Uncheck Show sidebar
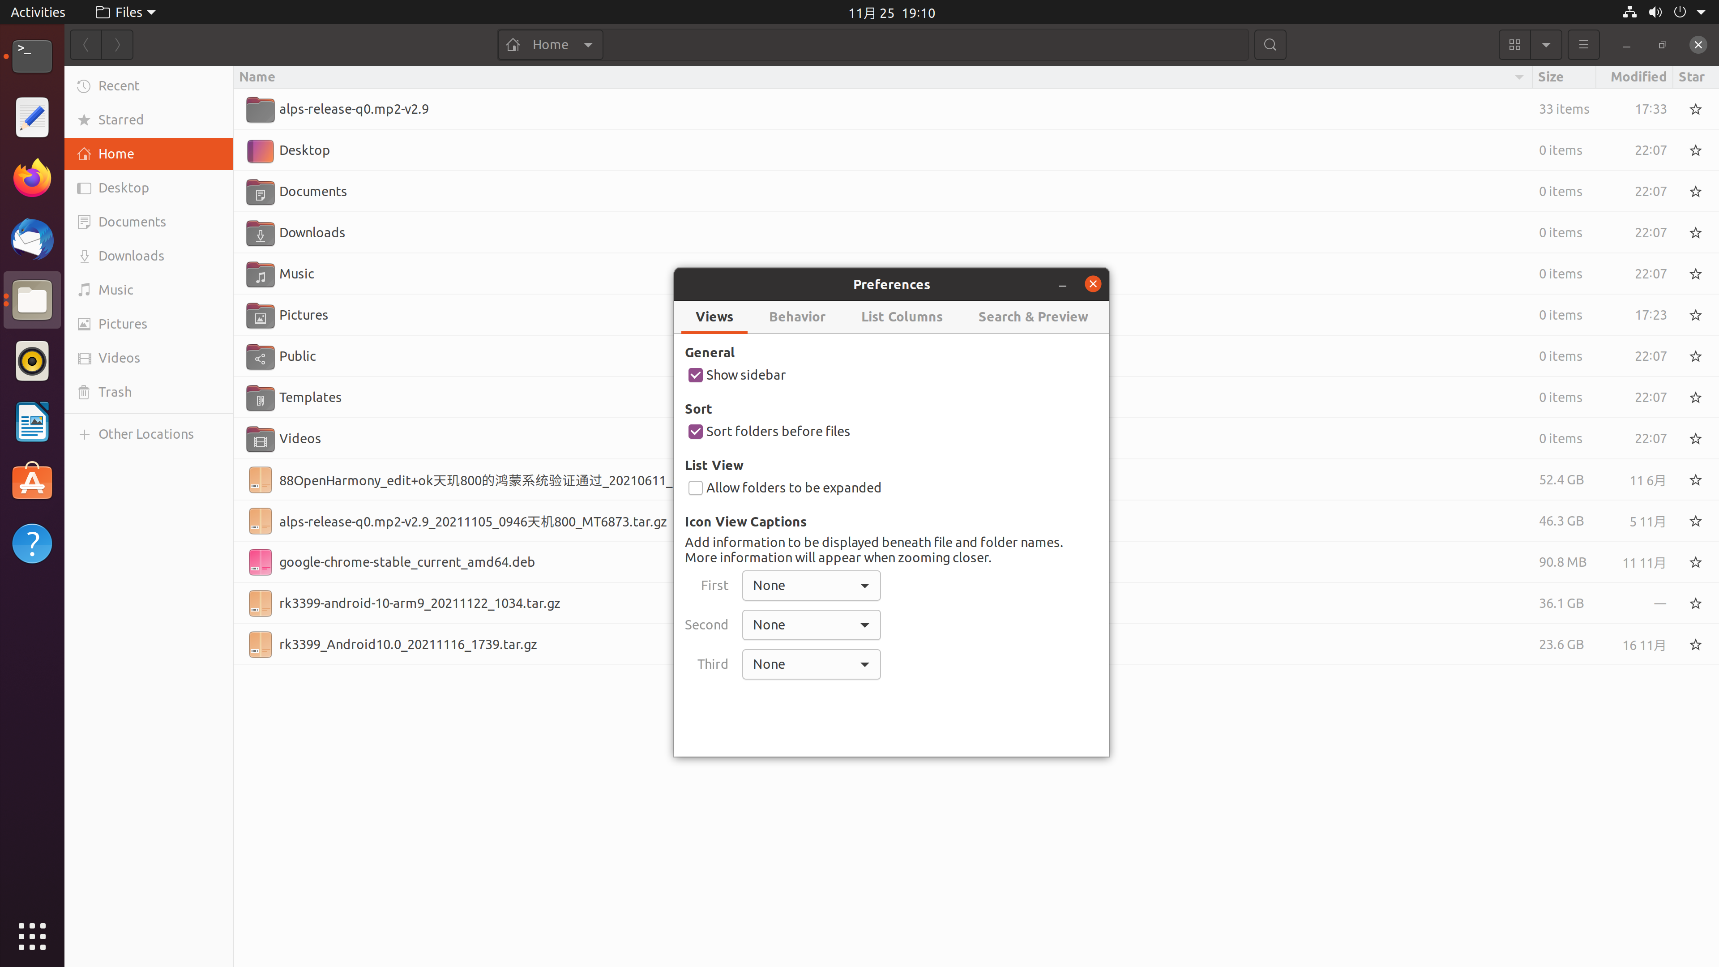The width and height of the screenshot is (1719, 967). pos(695,375)
